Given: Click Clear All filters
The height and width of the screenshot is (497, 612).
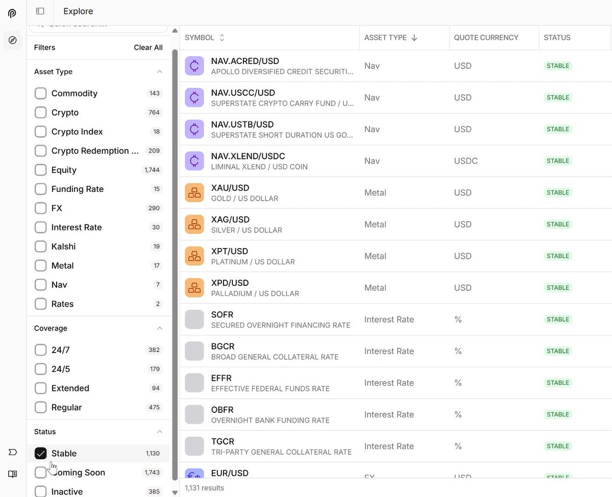Looking at the screenshot, I should (148, 47).
